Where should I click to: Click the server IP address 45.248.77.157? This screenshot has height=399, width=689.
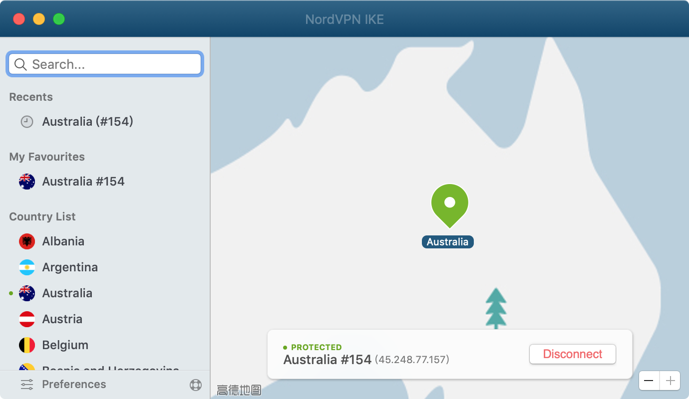point(412,360)
